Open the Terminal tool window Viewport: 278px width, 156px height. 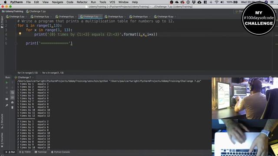[x=40, y=152]
